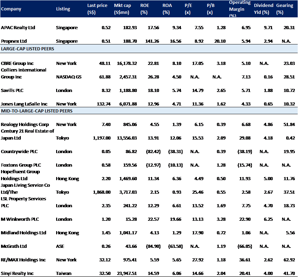Click Propnex ROE value 141.26

point(152,41)
